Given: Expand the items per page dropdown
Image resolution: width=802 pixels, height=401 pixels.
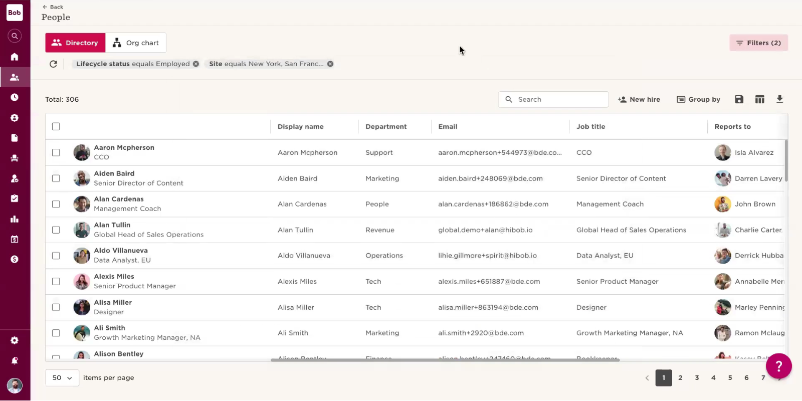Looking at the screenshot, I should (62, 378).
